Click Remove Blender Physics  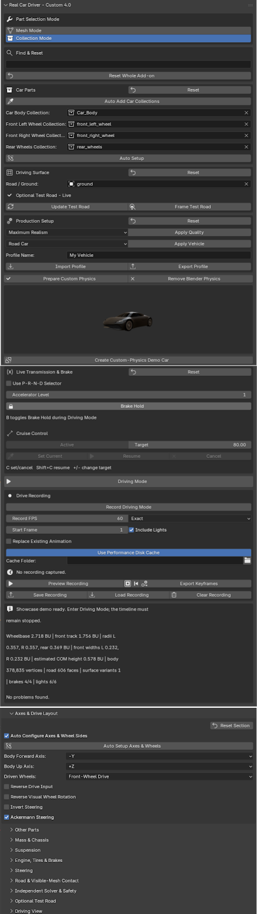tap(190, 279)
